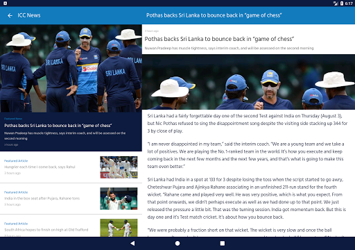The image size is (355, 250).
Task: Tap the signal strength icon in status bar
Action: coord(336,3)
